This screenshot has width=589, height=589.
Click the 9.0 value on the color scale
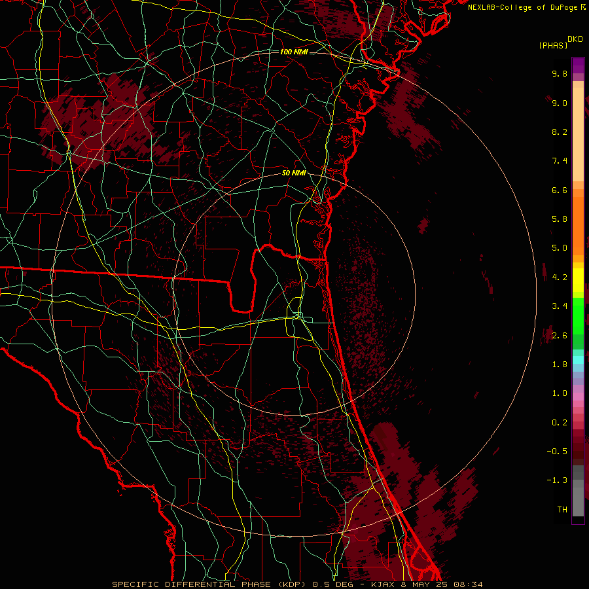pos(560,103)
